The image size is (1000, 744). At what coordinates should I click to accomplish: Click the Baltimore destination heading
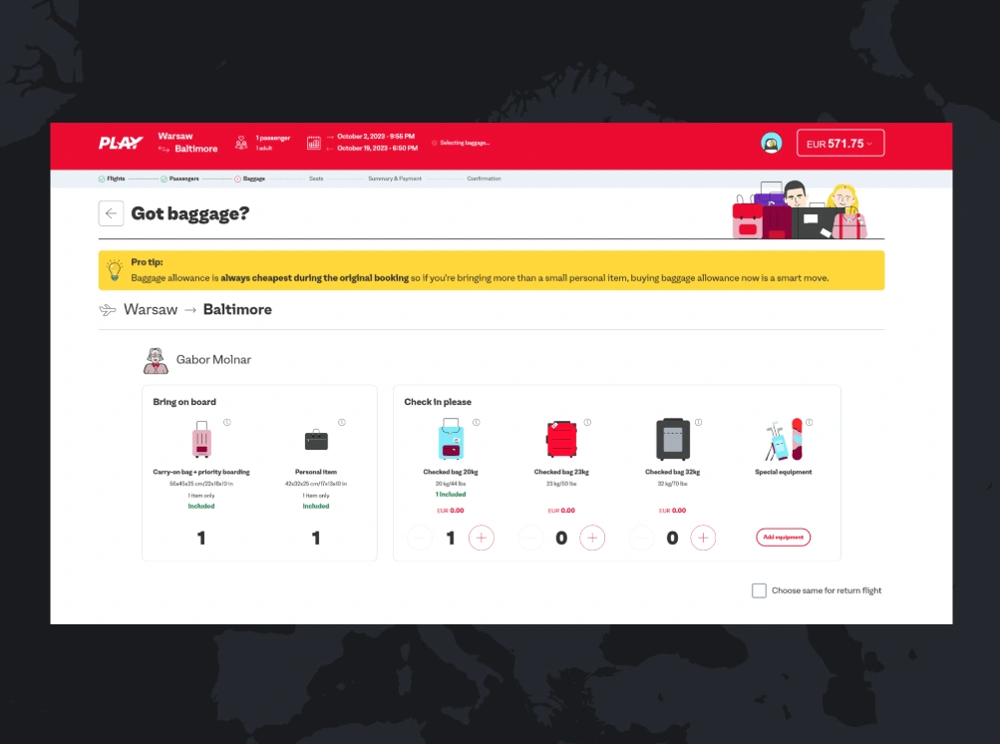coord(237,309)
